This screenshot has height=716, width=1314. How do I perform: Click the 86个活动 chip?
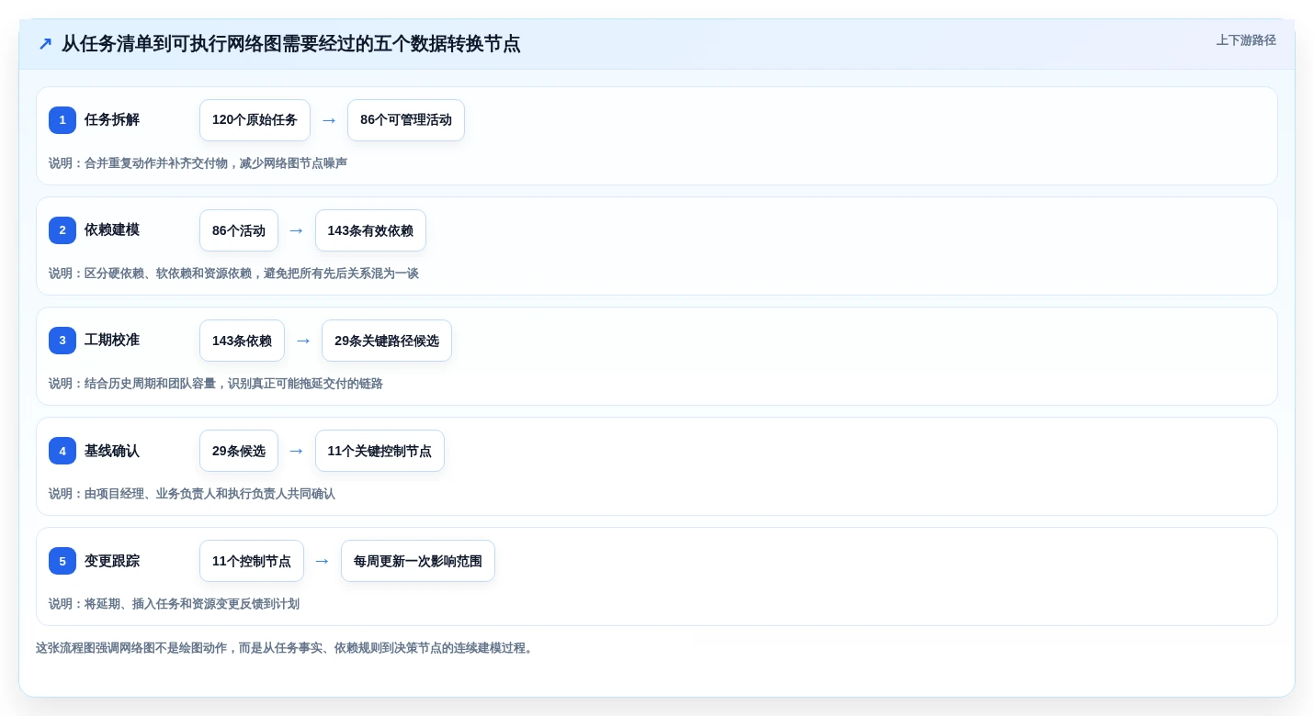click(239, 230)
